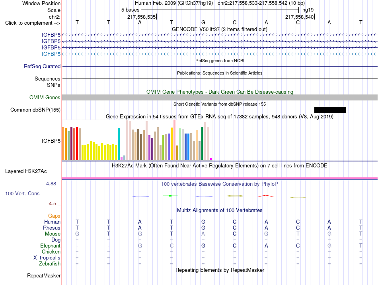Open '100 vertebrates Basewise Conservation by PhyloP' title
The width and height of the screenshot is (378, 285).
coord(220,184)
